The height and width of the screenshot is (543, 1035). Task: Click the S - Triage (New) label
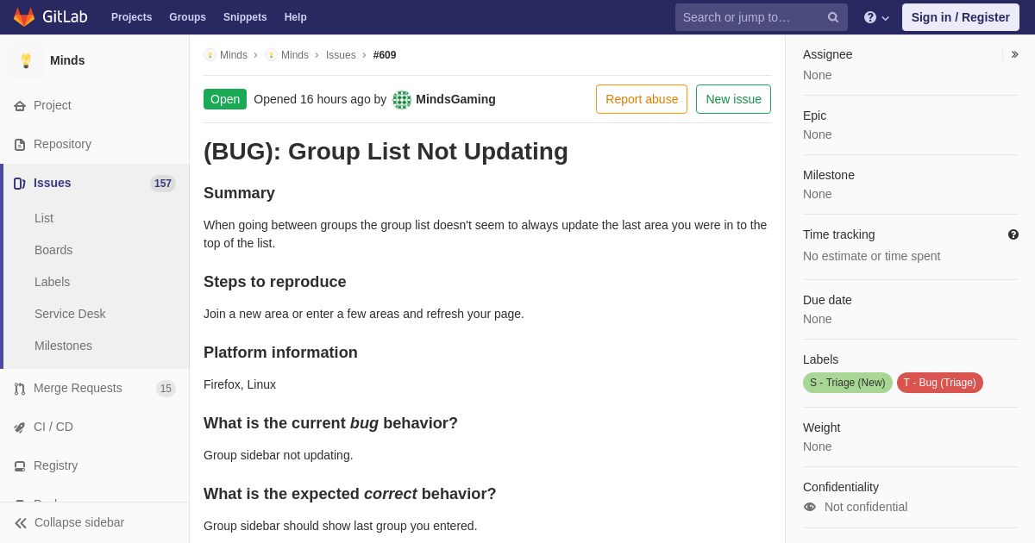pyautogui.click(x=848, y=383)
